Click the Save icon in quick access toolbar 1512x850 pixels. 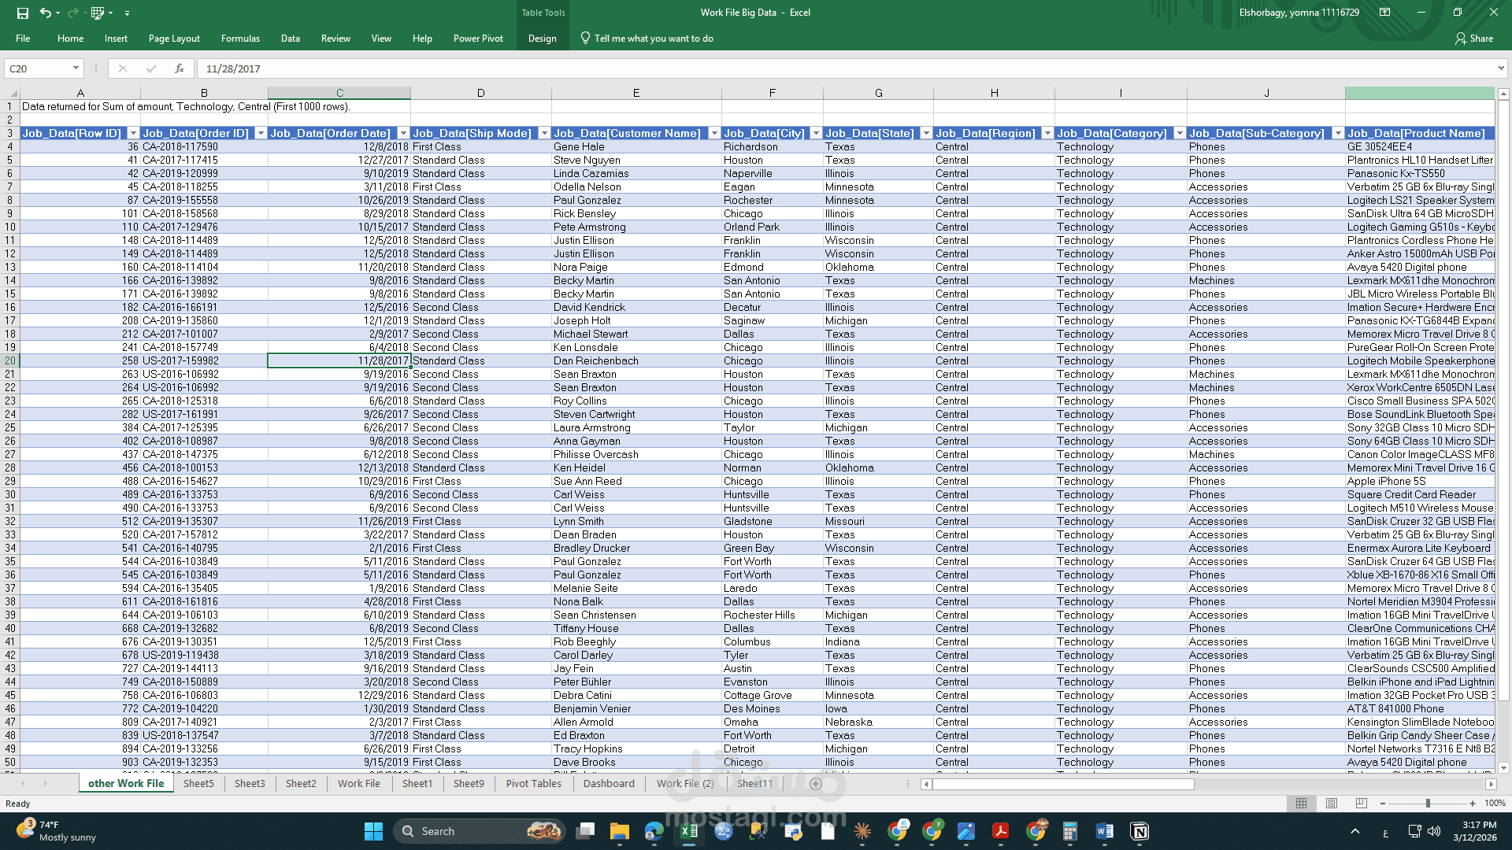pyautogui.click(x=22, y=13)
